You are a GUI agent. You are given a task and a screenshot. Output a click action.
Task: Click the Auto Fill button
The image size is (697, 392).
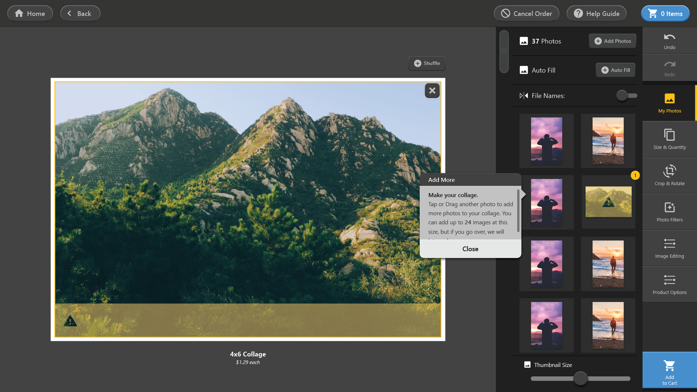[615, 70]
